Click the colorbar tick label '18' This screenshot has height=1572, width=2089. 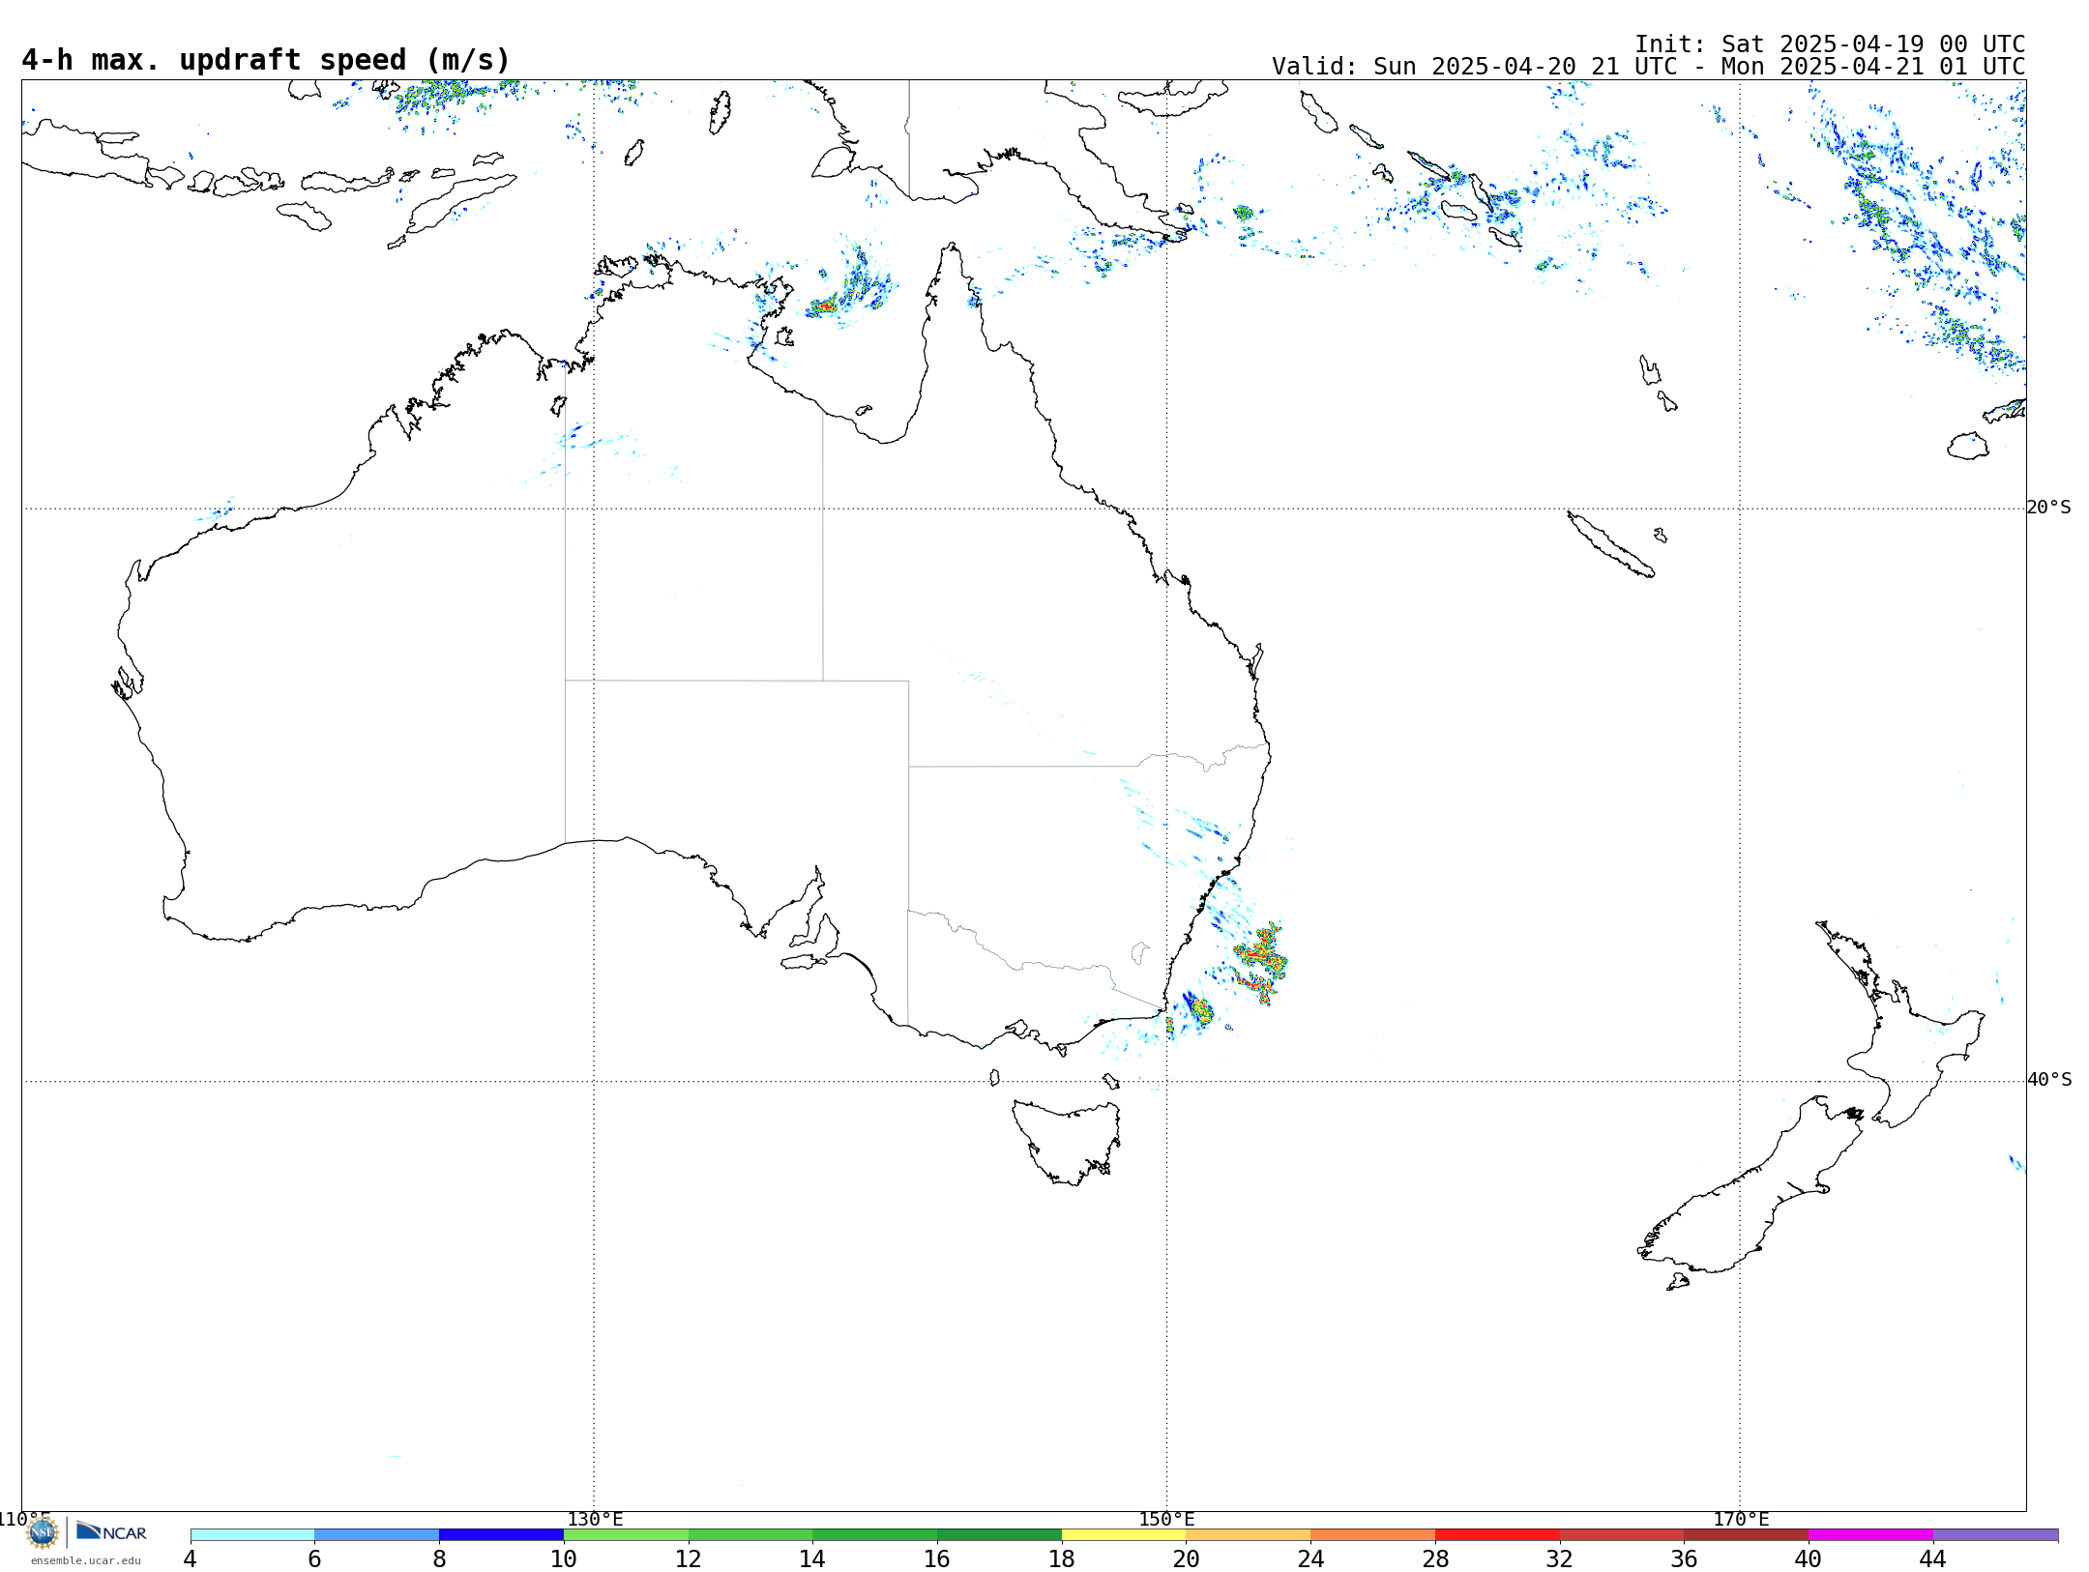point(1062,1559)
